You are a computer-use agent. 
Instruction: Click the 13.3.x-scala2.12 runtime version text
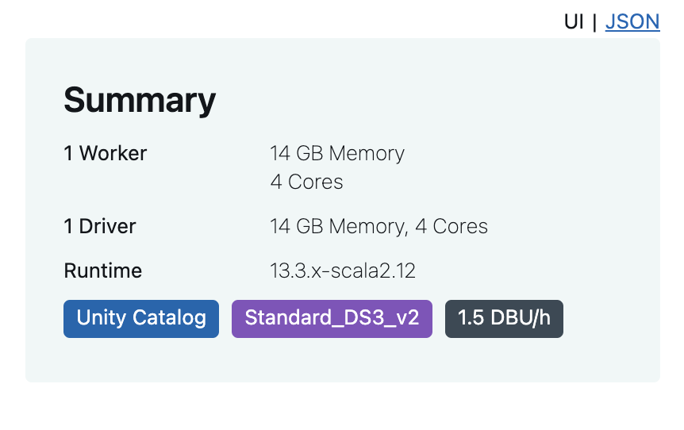(x=343, y=271)
